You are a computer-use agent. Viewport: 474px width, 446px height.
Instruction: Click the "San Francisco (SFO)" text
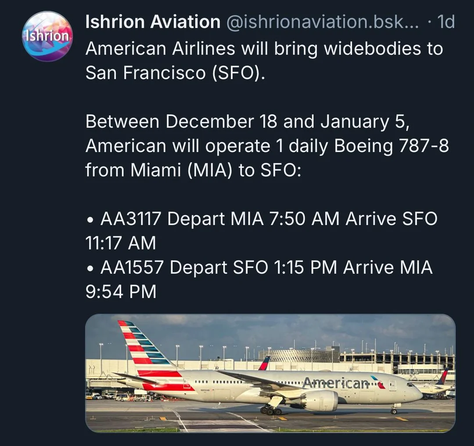(176, 73)
